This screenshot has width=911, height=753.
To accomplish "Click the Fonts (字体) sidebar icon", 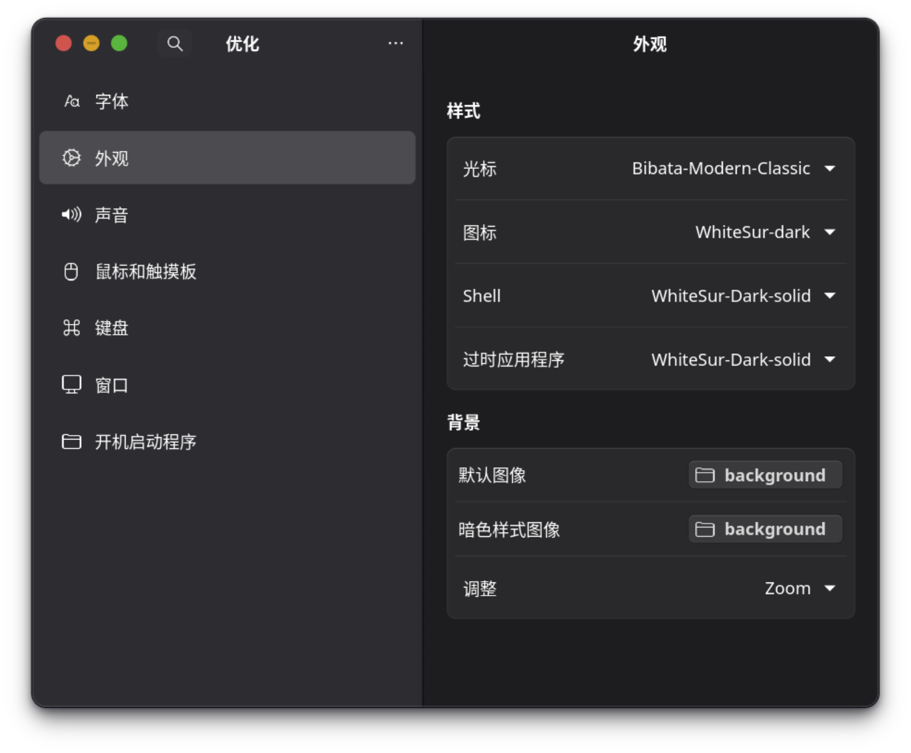I will [72, 102].
